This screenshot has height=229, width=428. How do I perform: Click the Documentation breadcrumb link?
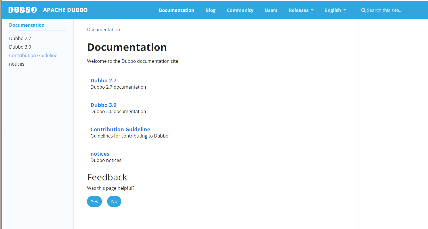point(103,30)
